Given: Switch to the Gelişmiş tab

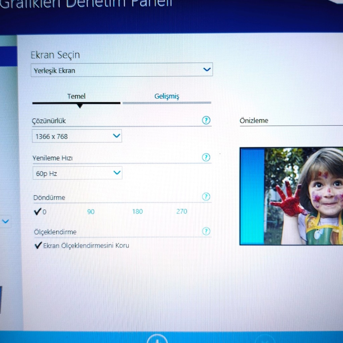Looking at the screenshot, I should [167, 96].
